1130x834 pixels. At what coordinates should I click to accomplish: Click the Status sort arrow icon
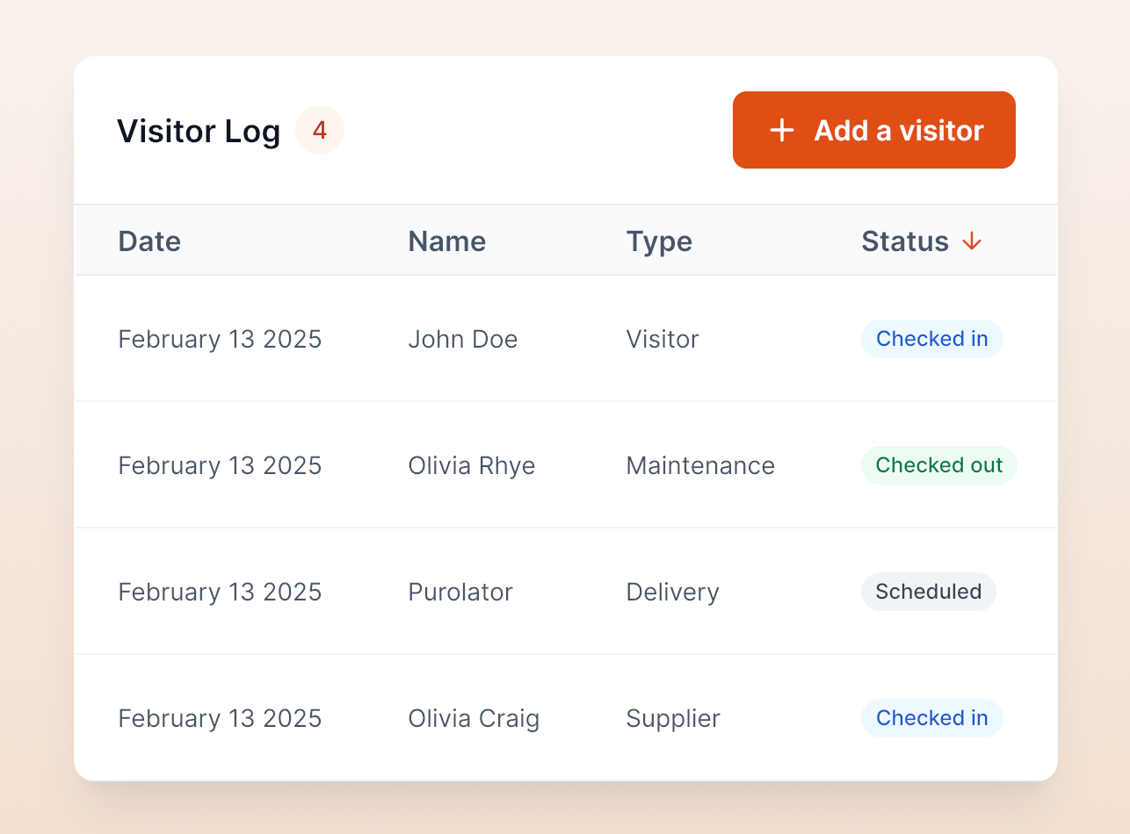click(971, 241)
